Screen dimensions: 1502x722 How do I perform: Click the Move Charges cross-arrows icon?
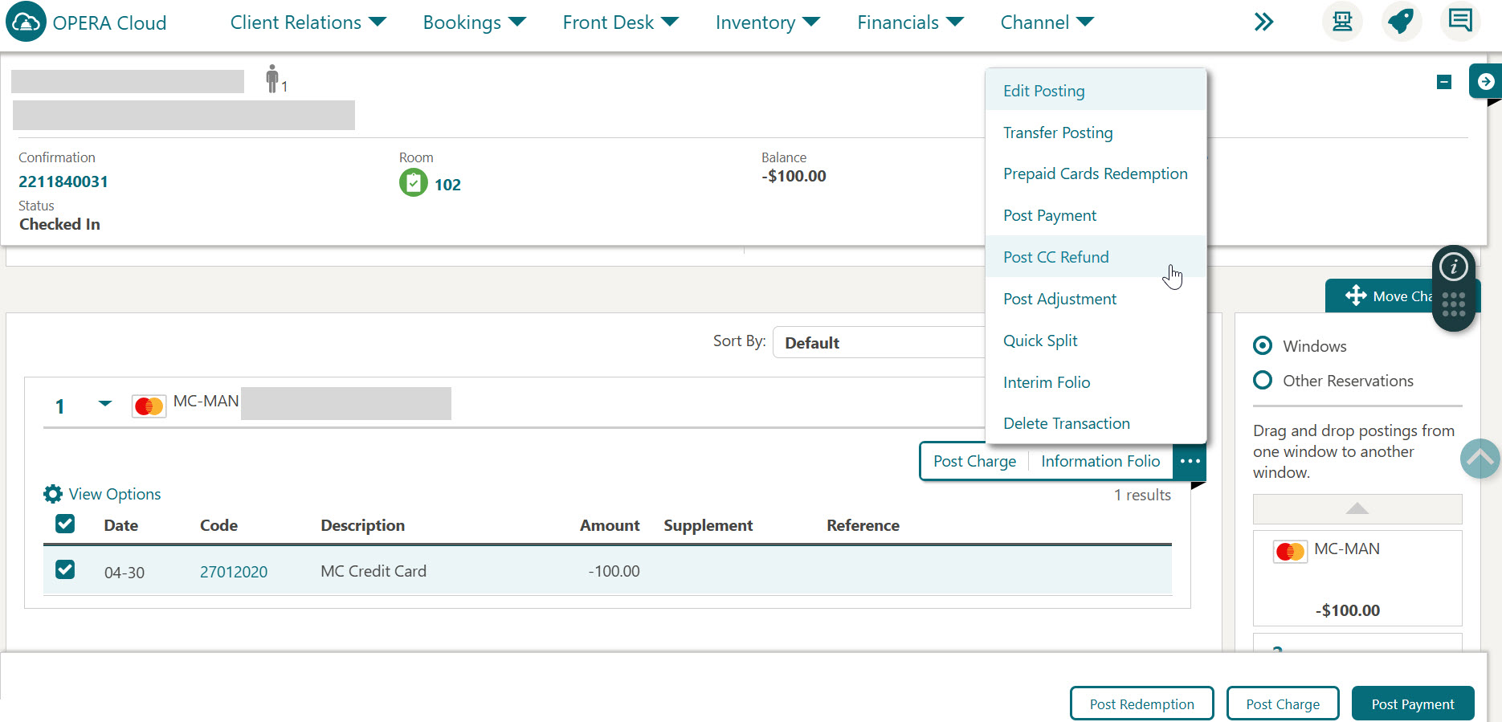[x=1356, y=296]
